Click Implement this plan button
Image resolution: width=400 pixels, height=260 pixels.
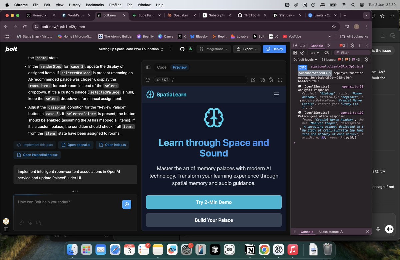[x=35, y=145]
